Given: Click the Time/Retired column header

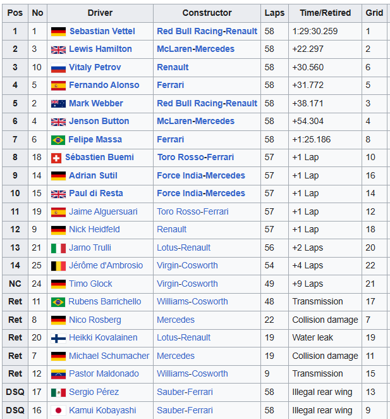Looking at the screenshot, I should [x=325, y=13].
